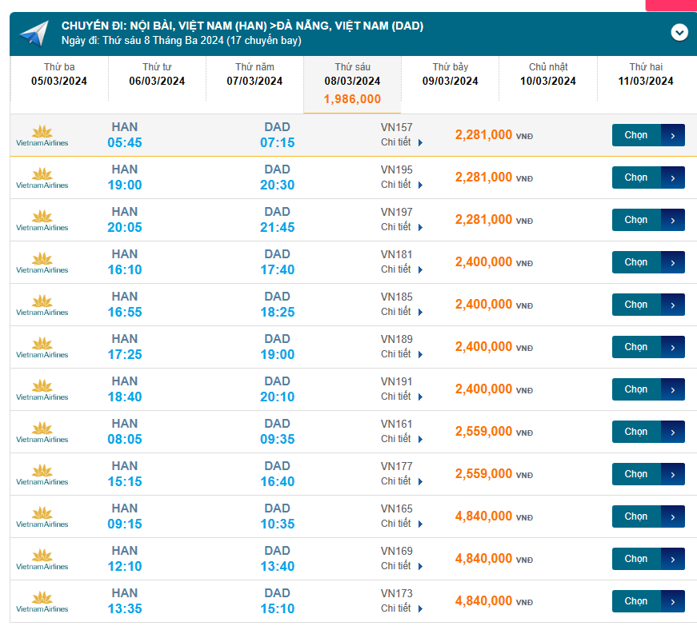The image size is (697, 626).
Task: Click Vietnam Airlines logo for flight VN161
Action: click(42, 432)
